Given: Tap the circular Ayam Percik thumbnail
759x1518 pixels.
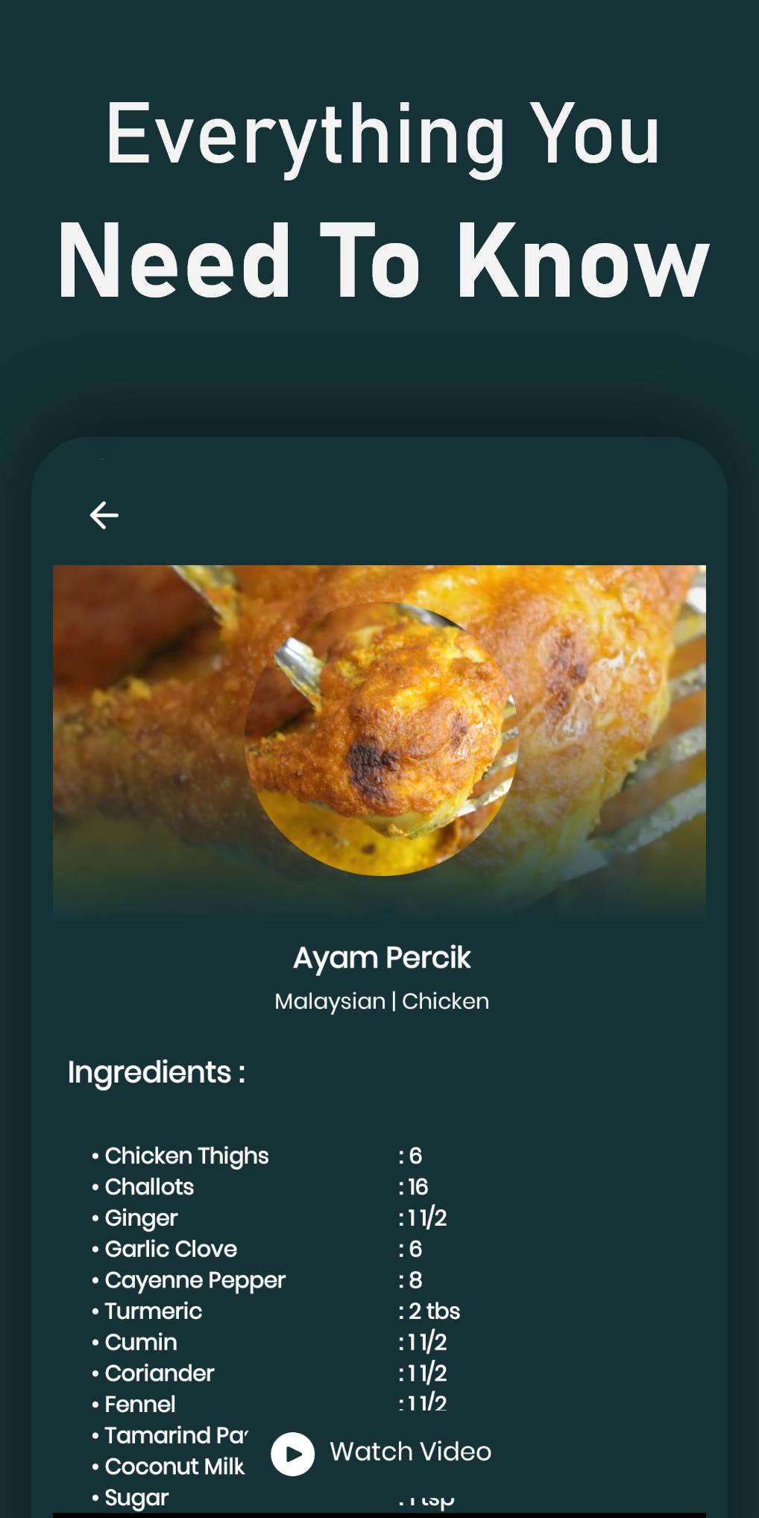Looking at the screenshot, I should coord(381,738).
